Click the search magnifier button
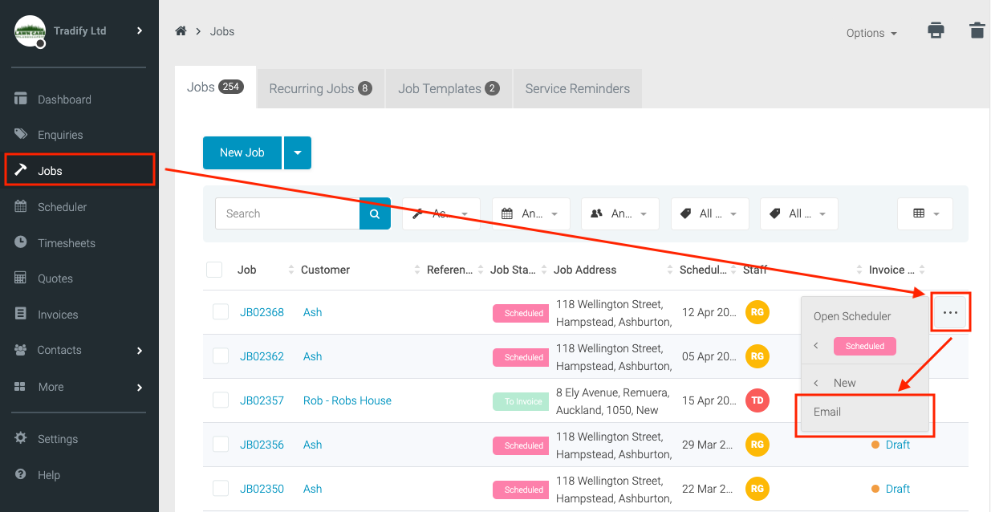991x512 pixels. coord(375,213)
